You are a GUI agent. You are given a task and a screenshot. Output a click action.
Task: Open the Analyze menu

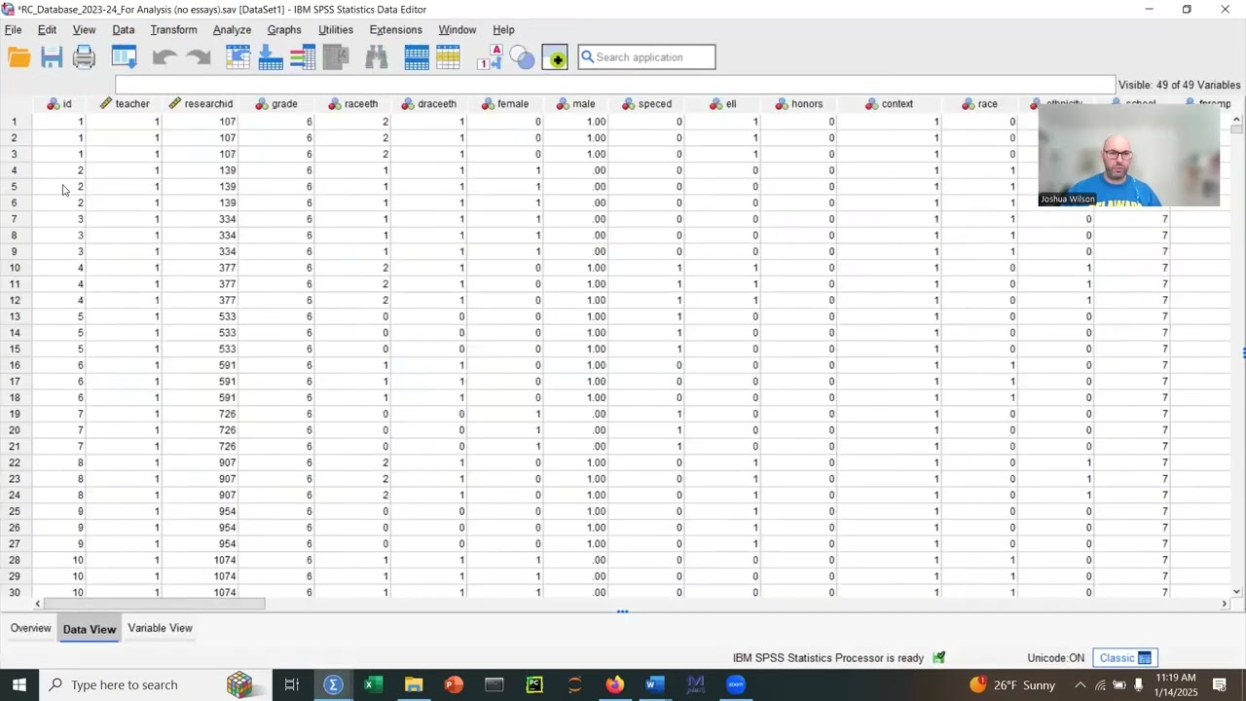(x=232, y=29)
